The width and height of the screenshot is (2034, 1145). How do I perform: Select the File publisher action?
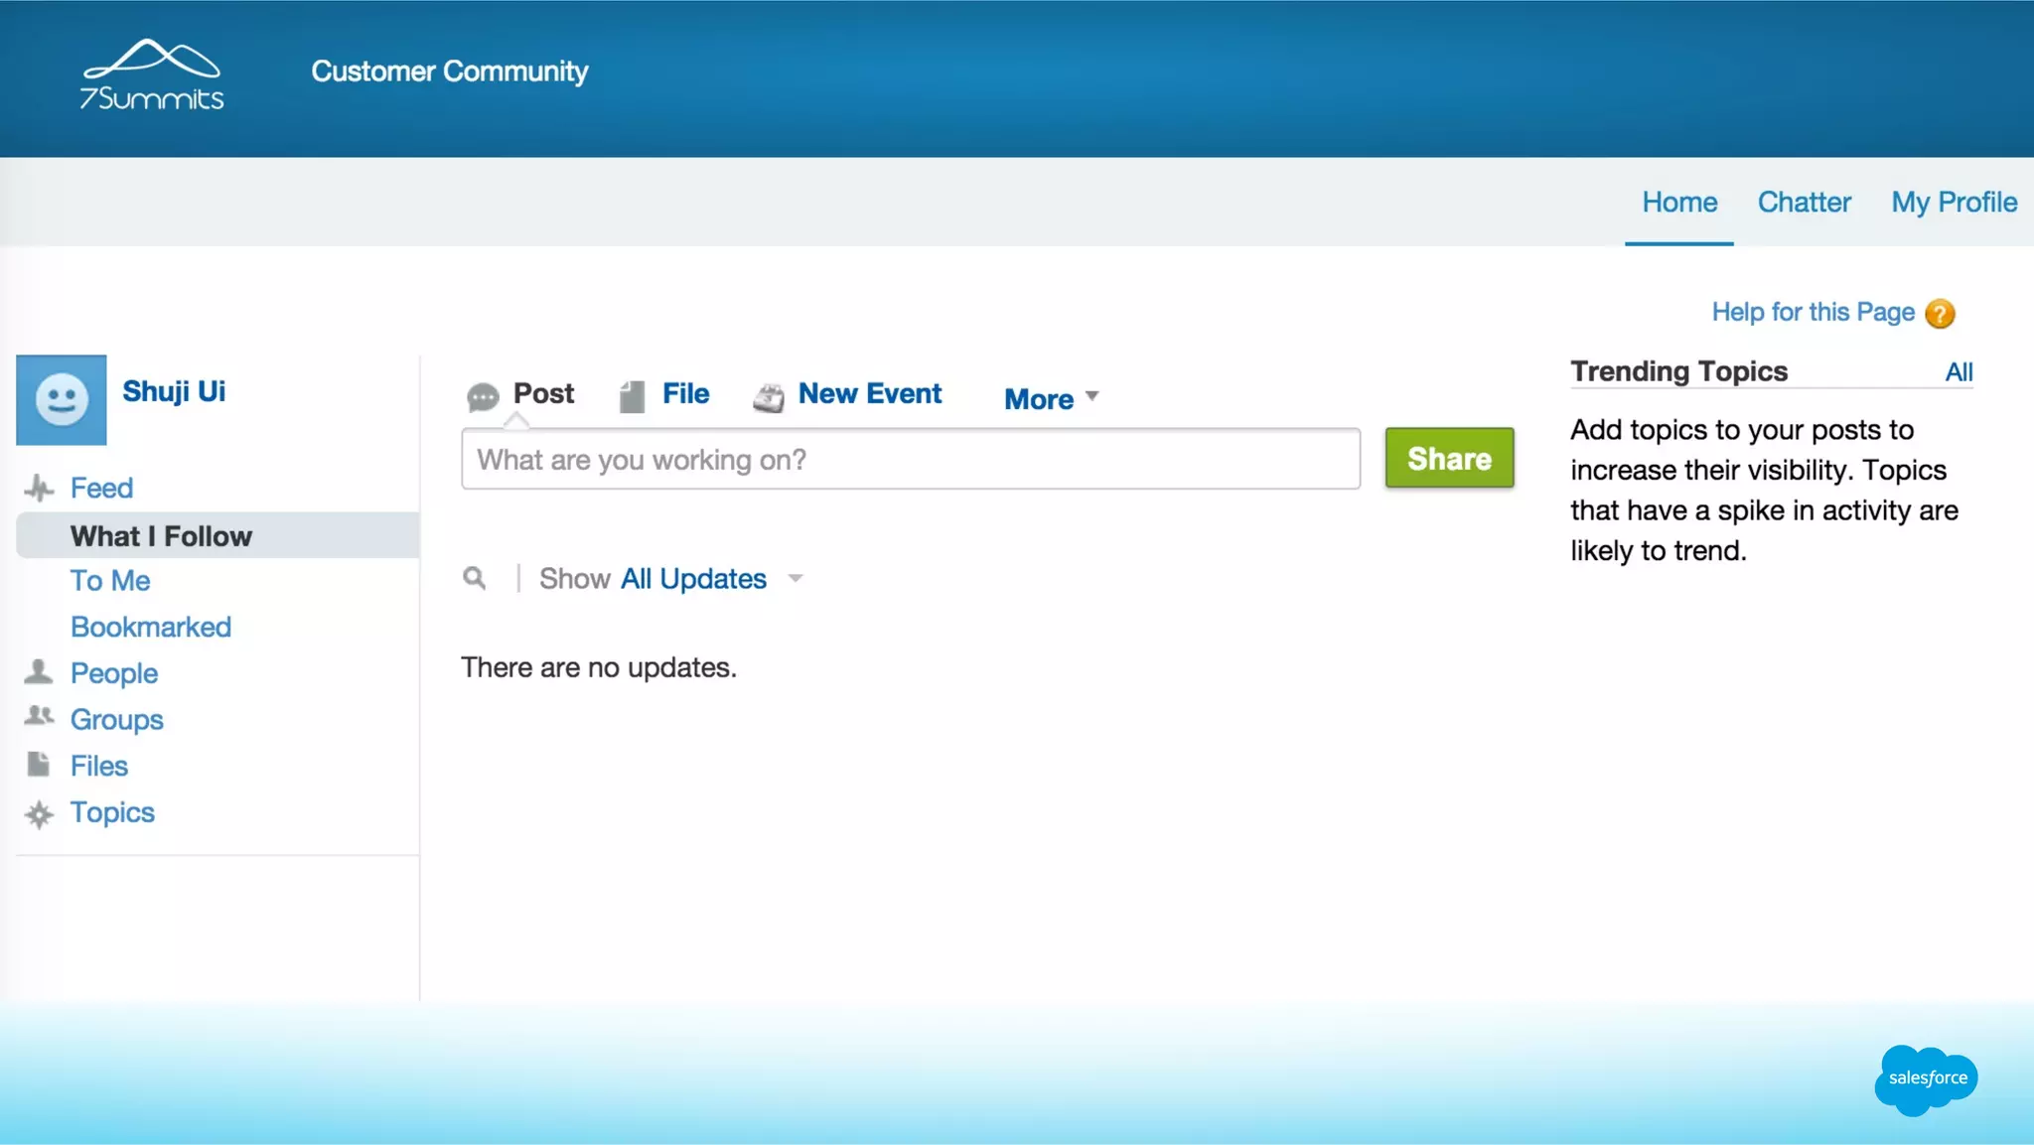tap(684, 394)
